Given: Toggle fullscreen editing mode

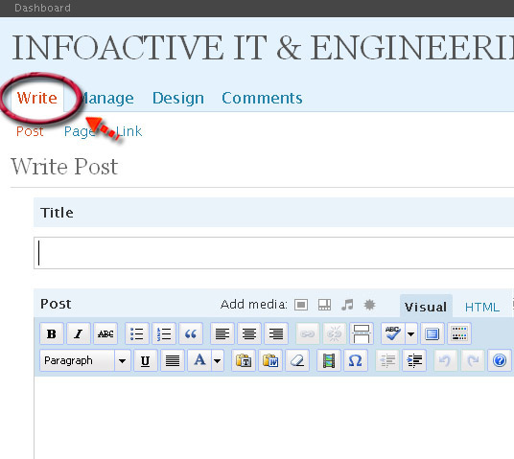Looking at the screenshot, I should pos(432,333).
